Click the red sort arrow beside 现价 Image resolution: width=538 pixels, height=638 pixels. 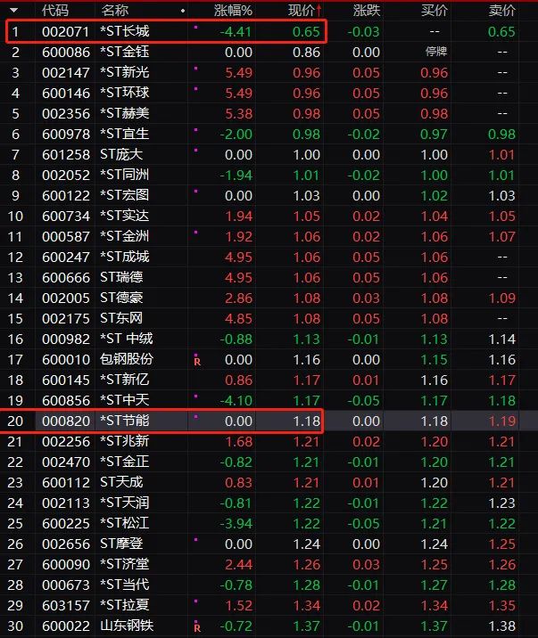(319, 11)
